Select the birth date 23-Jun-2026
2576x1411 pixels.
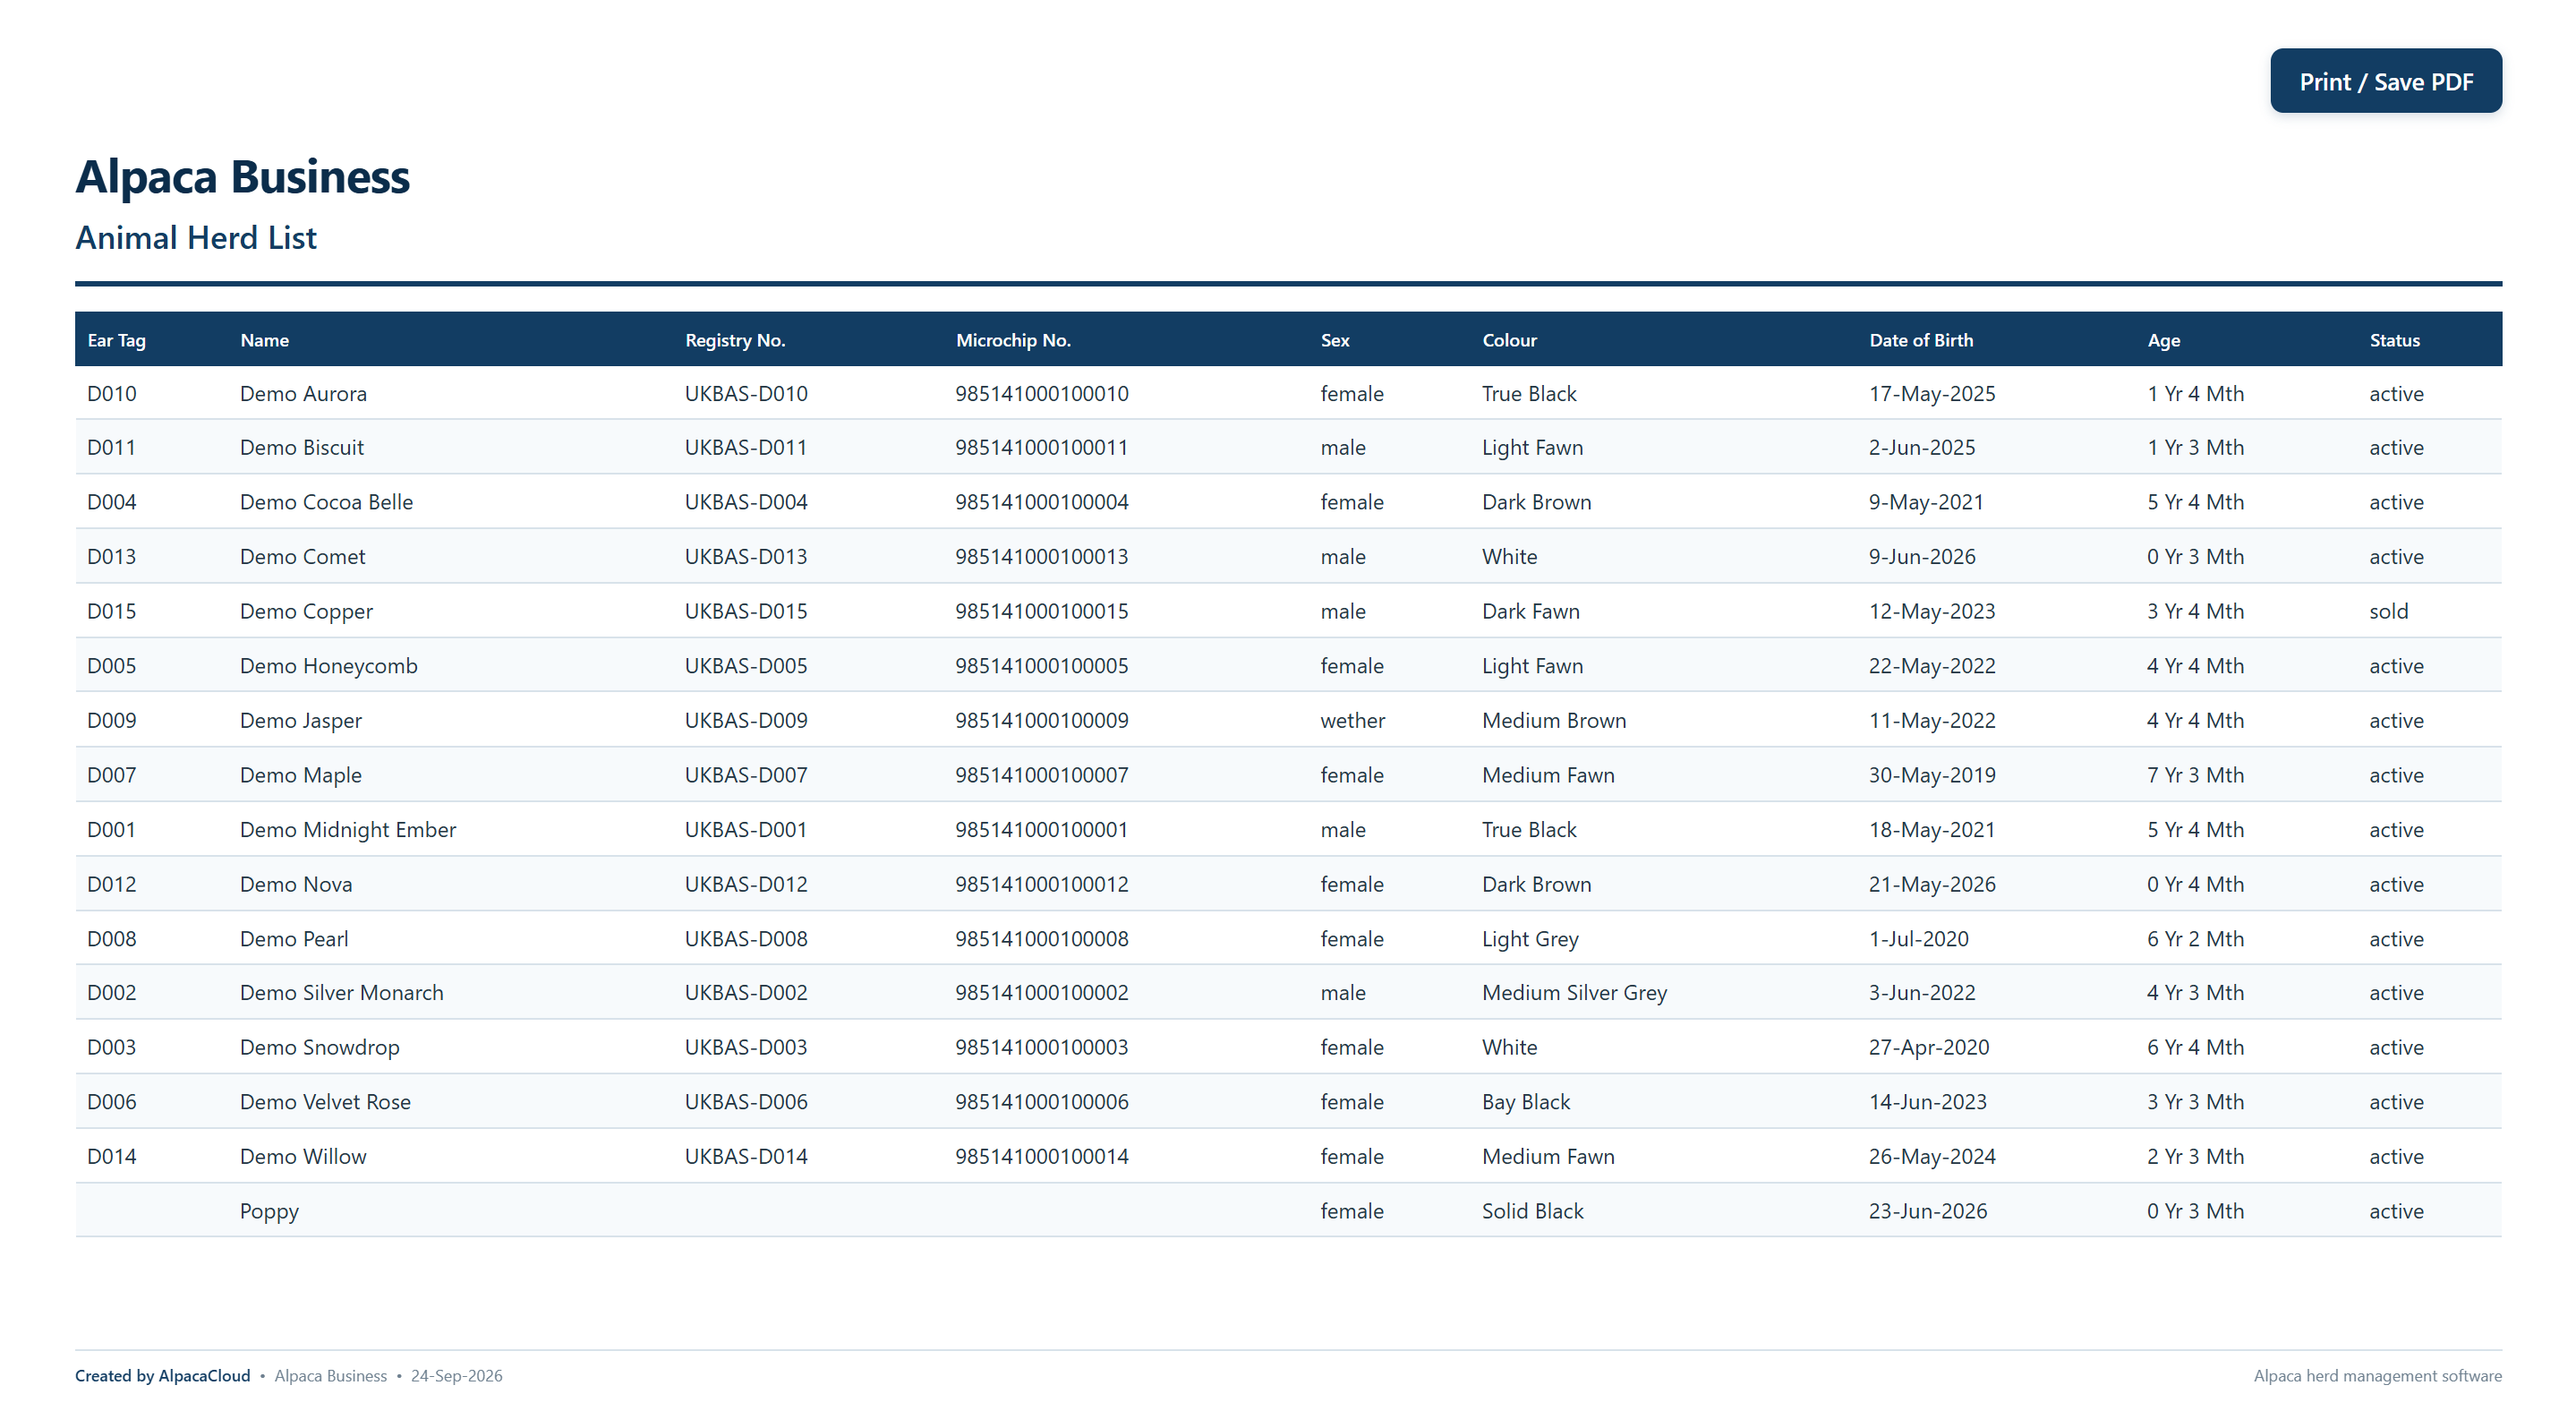tap(1927, 1212)
